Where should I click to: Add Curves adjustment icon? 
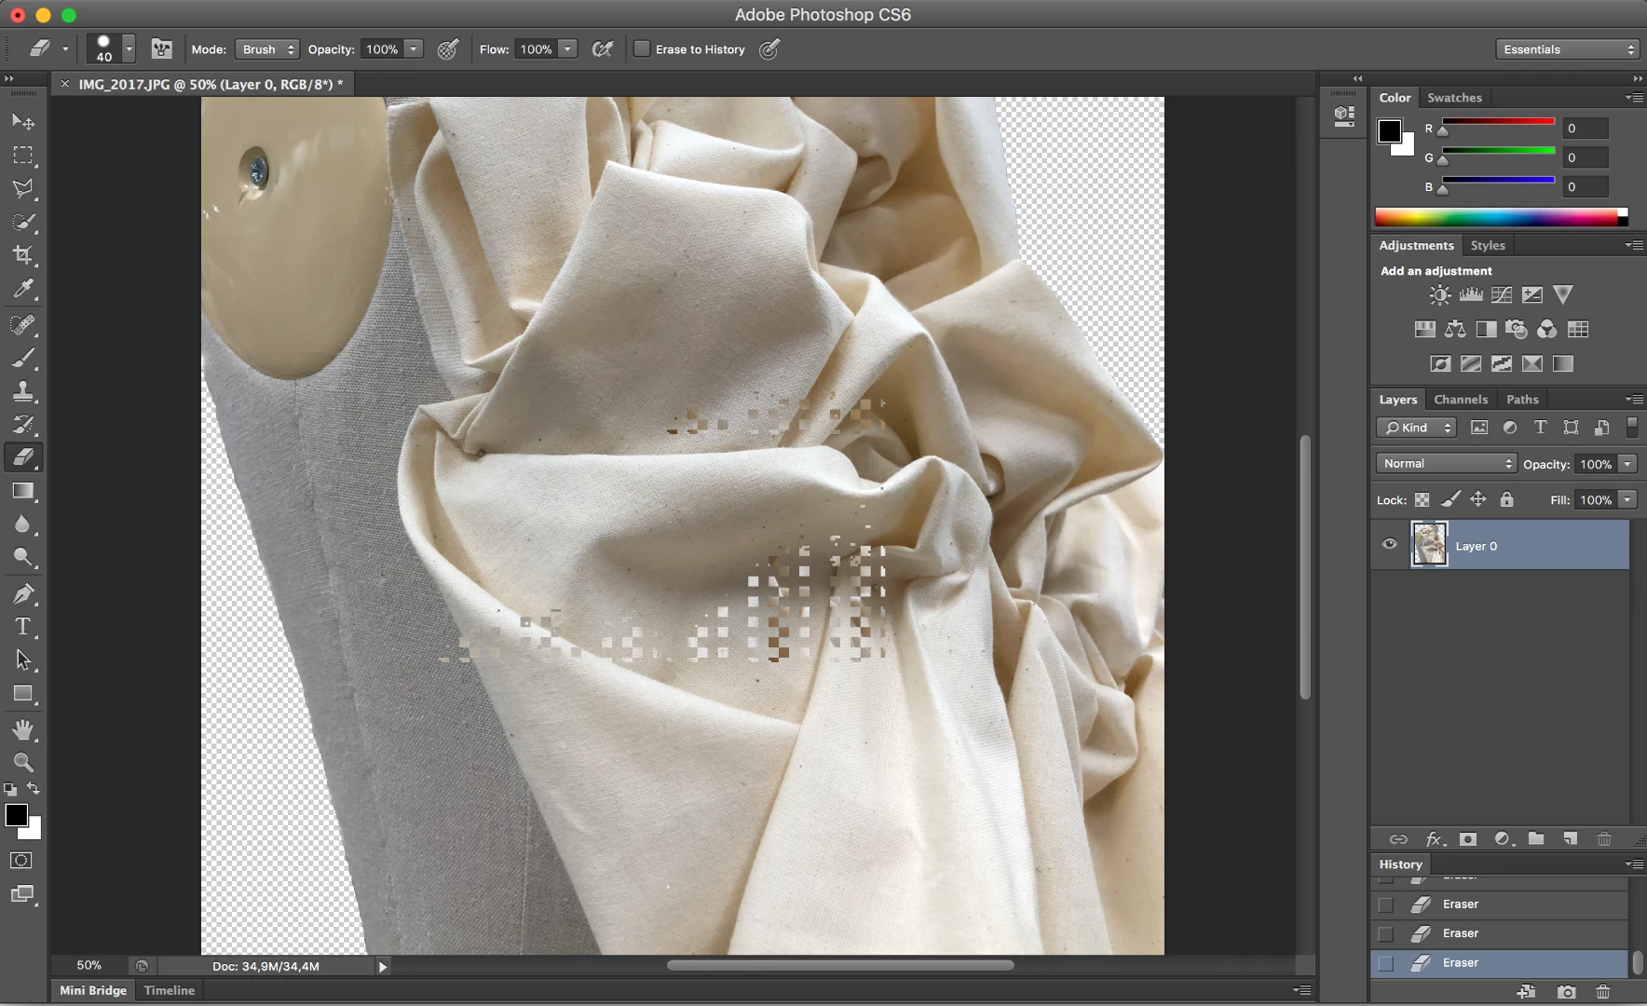coord(1502,295)
